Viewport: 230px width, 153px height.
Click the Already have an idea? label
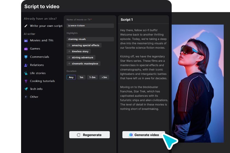click(x=40, y=19)
